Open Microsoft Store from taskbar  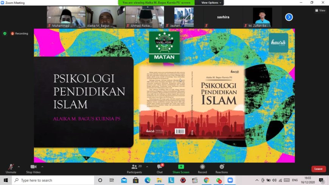click(x=136, y=180)
